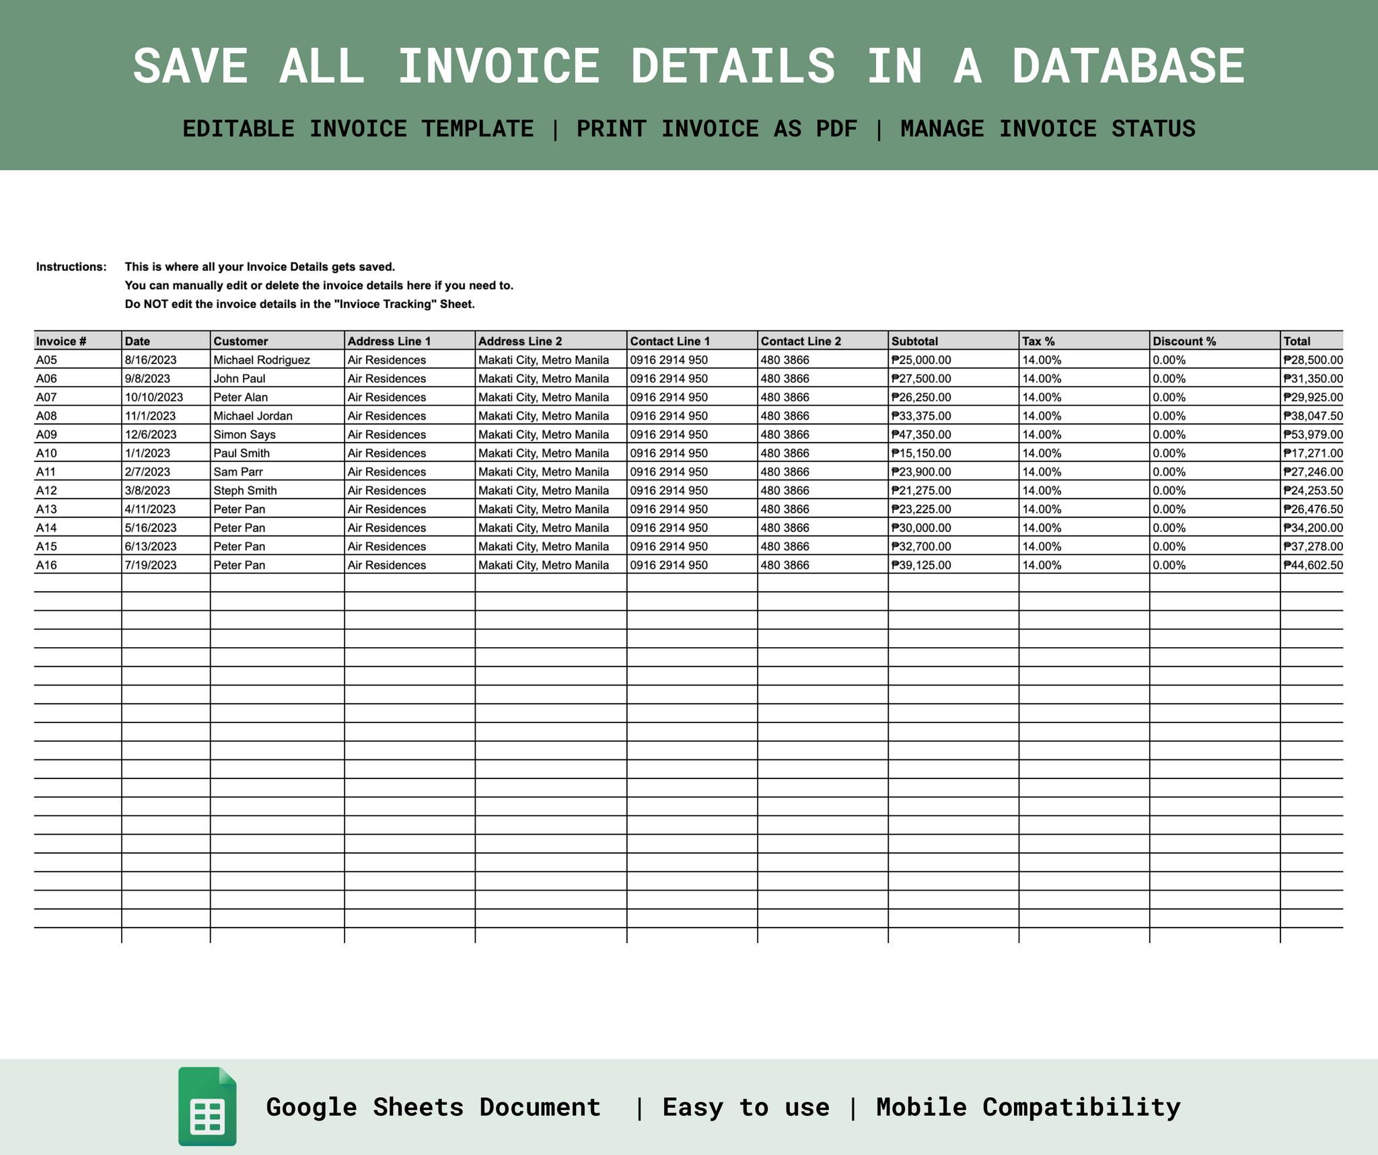The image size is (1378, 1155).
Task: Click the Address Line 2 header
Action: (x=551, y=340)
